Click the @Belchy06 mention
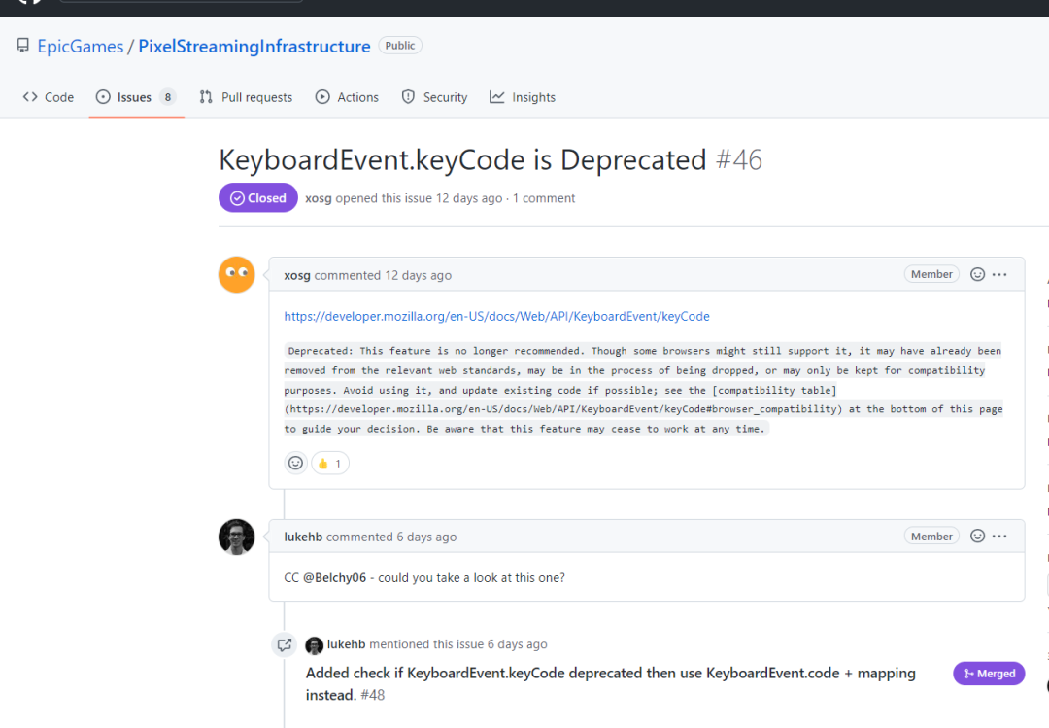Screen dimensions: 1049x728 tap(335, 577)
